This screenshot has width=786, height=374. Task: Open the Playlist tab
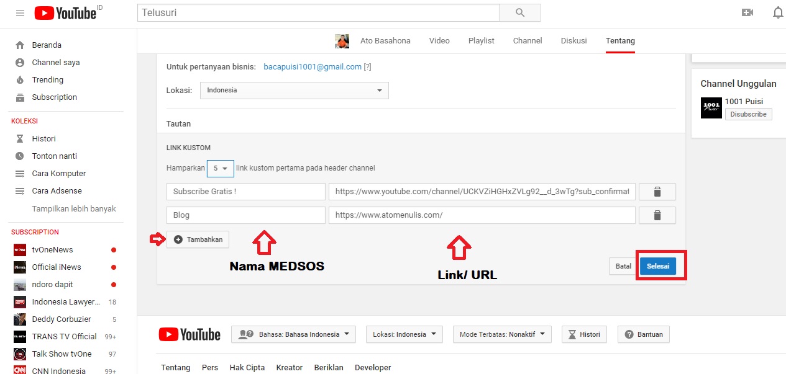482,41
